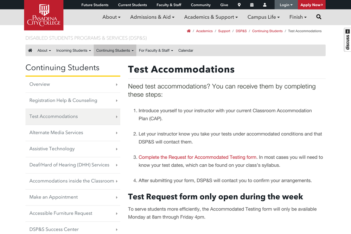Open the Incoming Students dropdown
The image size is (351, 234).
(74, 50)
